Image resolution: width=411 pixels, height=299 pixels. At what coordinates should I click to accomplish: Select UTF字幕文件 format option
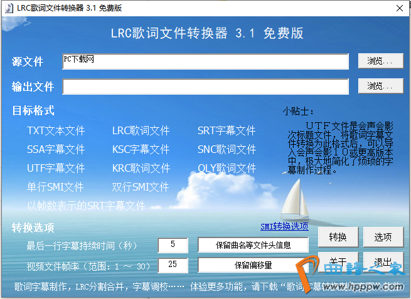pos(55,169)
